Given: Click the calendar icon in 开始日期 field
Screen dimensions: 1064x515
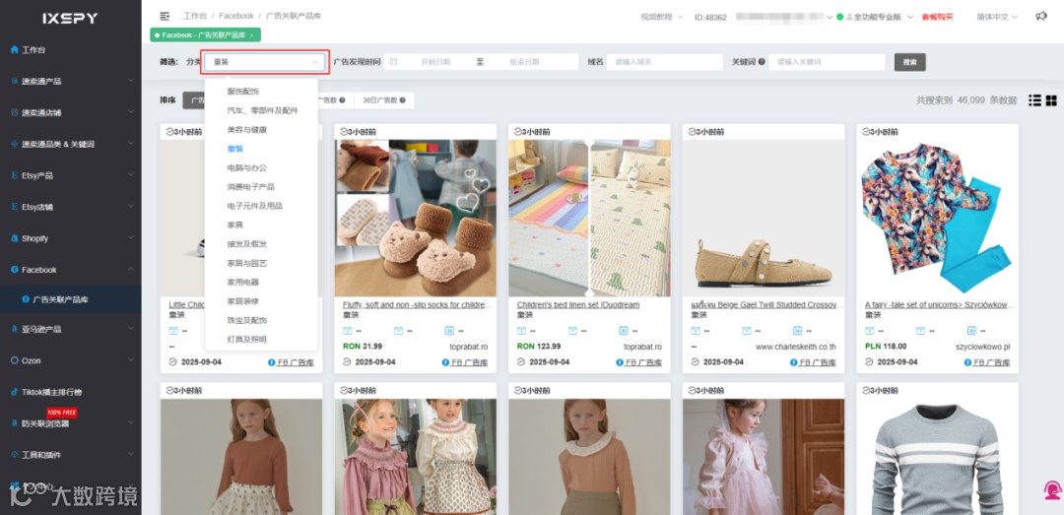Looking at the screenshot, I should [x=393, y=62].
